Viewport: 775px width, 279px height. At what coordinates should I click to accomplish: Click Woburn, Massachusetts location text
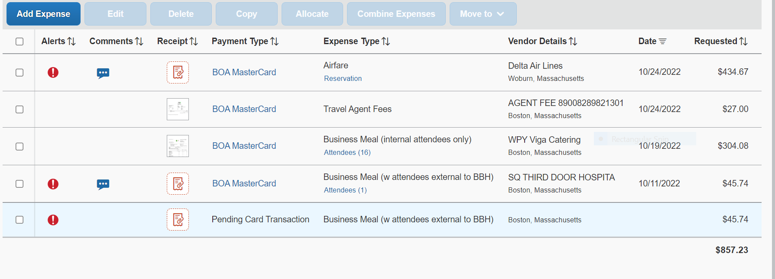point(546,78)
